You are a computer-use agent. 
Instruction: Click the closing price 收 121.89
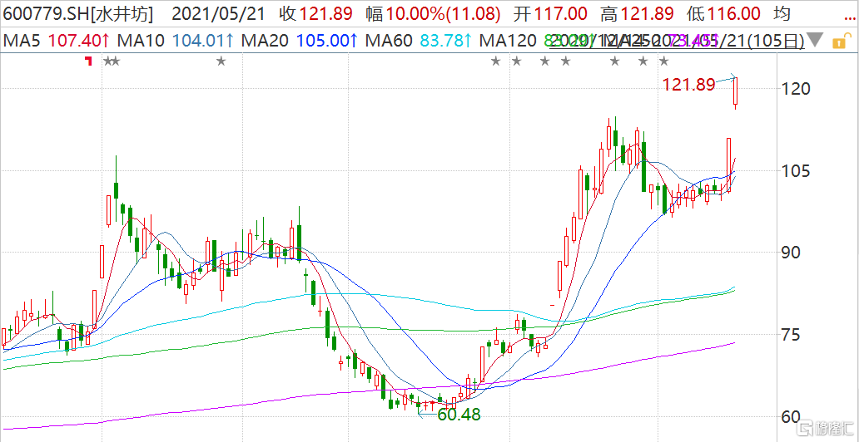pos(315,15)
